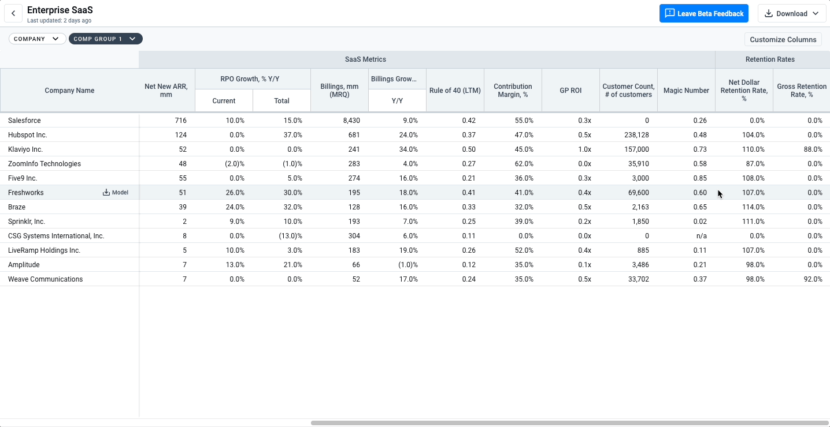This screenshot has width=830, height=427.
Task: Click CSG Systems' (13.0)% total RPO growth
Action: click(x=290, y=236)
